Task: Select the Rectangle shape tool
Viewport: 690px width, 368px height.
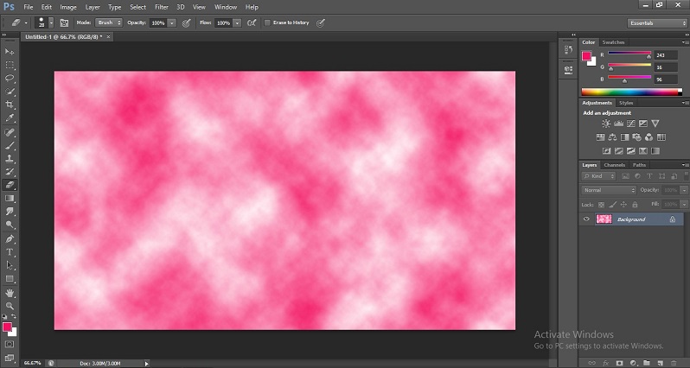Action: point(10,279)
